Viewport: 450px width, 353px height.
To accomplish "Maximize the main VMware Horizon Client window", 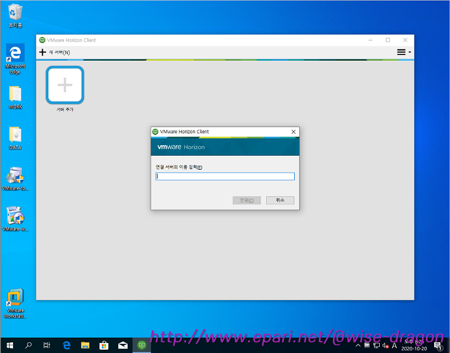I will [388, 40].
